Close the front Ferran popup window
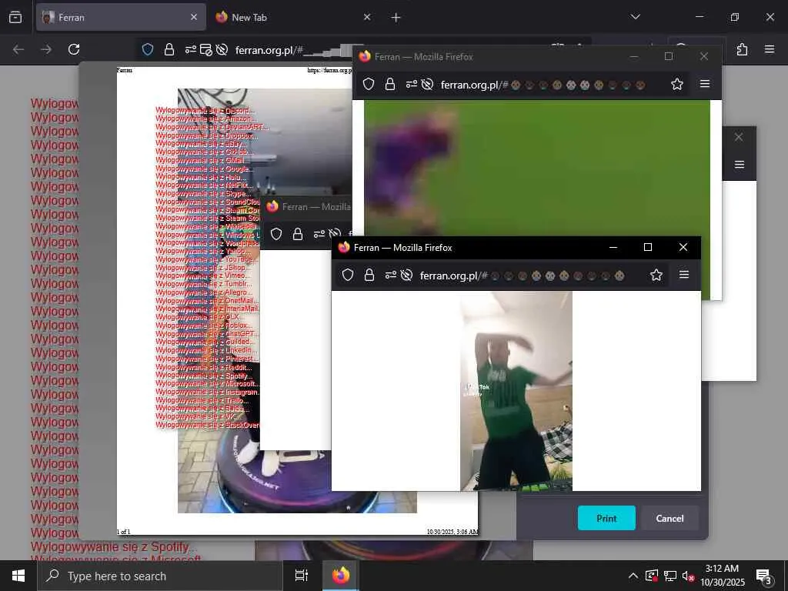788x591 pixels. click(x=683, y=247)
